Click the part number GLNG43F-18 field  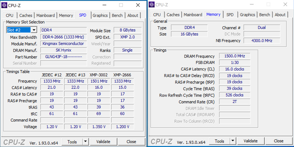pos(64,57)
